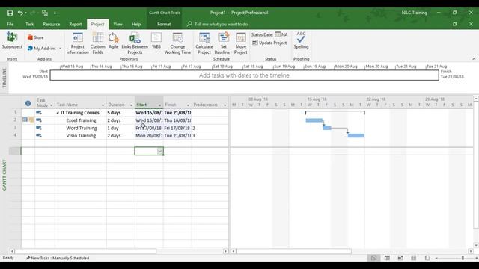Image resolution: width=479 pixels, height=269 pixels.
Task: Click Move Project
Action: [241, 43]
